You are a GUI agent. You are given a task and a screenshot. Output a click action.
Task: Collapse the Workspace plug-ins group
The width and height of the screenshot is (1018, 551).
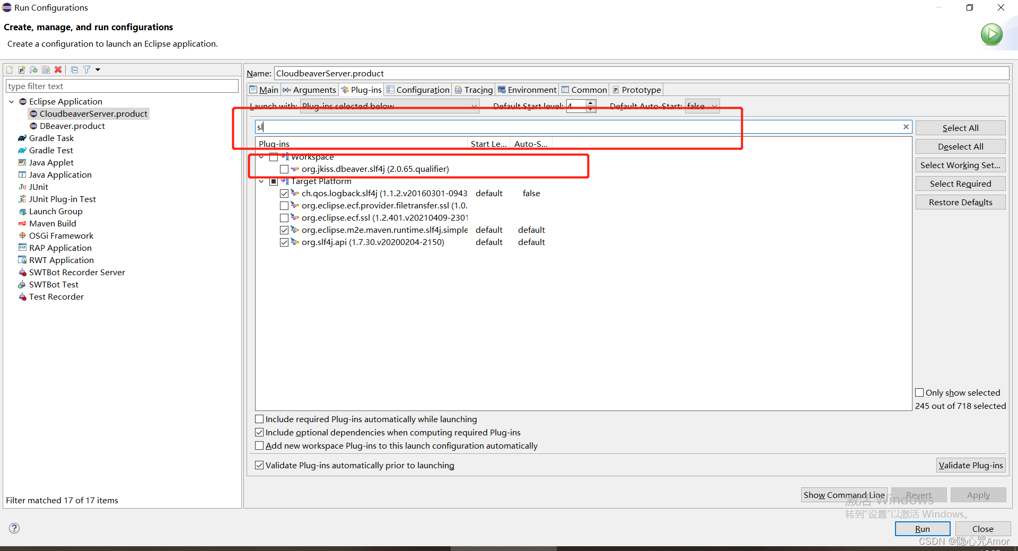[x=261, y=157]
